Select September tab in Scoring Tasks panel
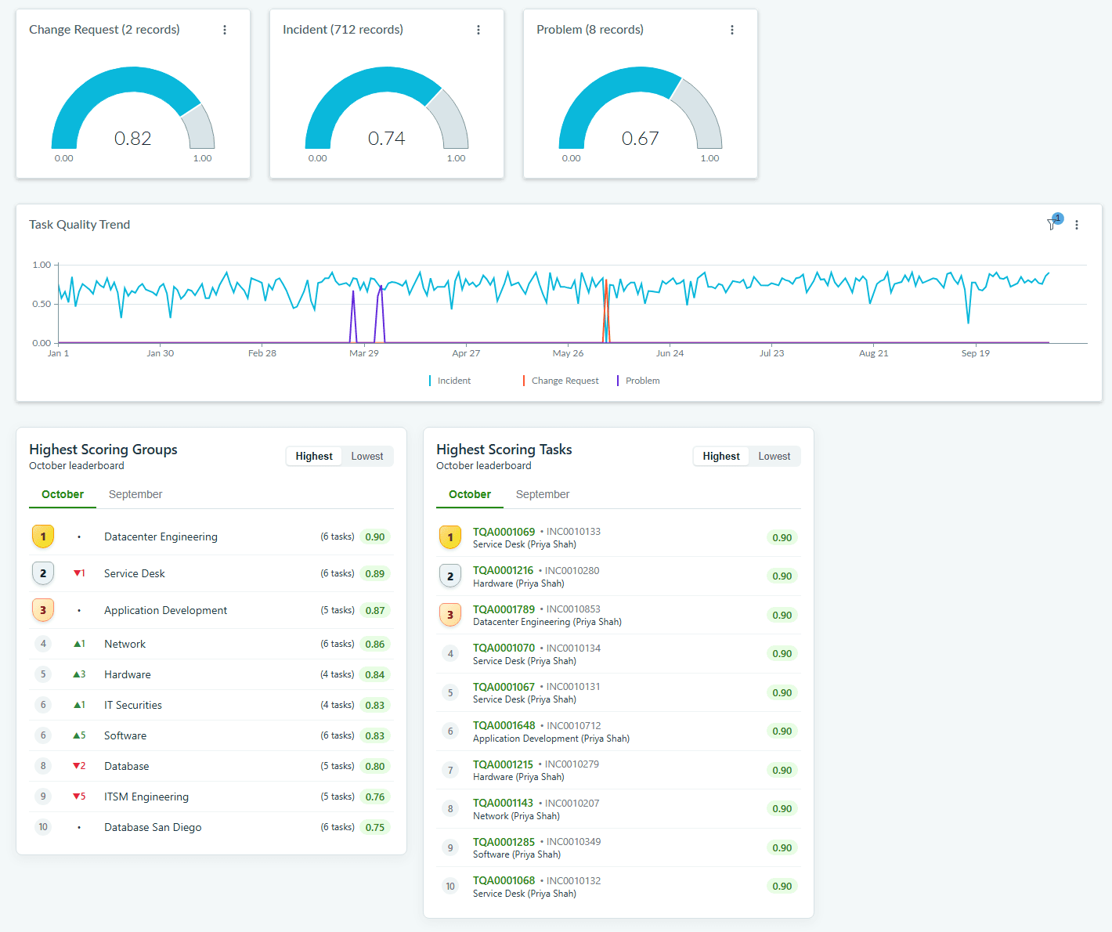This screenshot has height=932, width=1112. click(x=543, y=494)
